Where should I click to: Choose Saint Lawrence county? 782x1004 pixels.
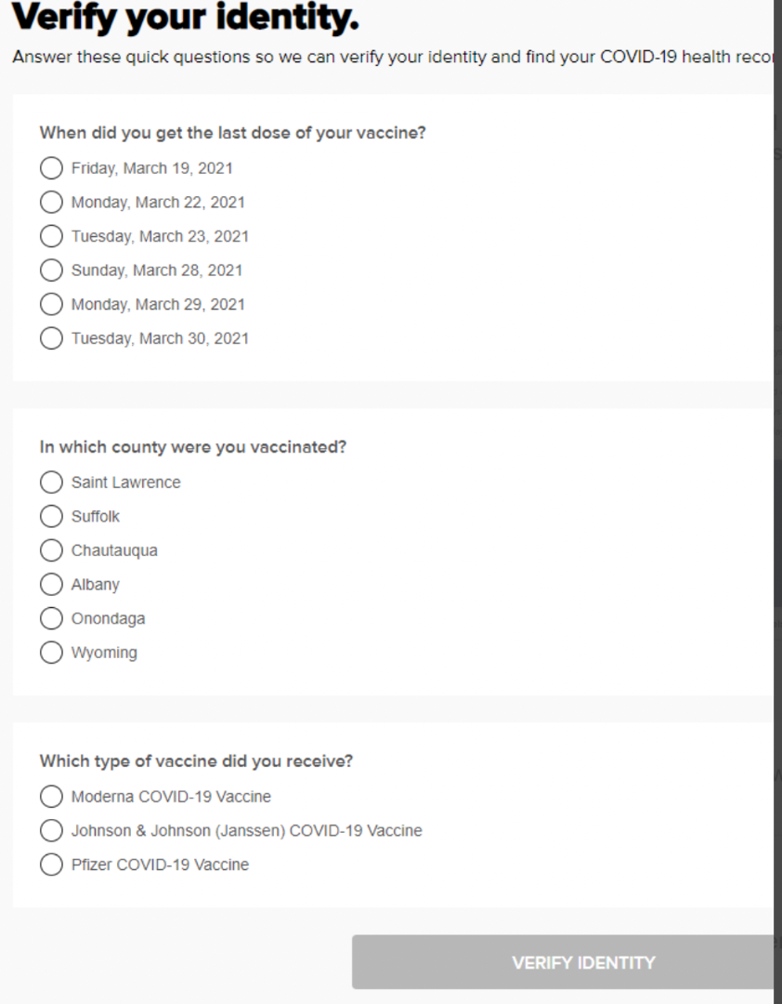pos(52,482)
